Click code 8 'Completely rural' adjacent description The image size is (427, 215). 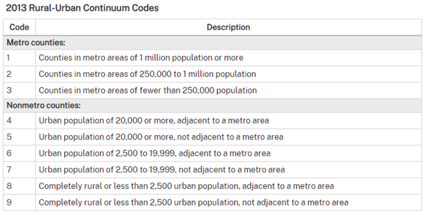click(186, 186)
